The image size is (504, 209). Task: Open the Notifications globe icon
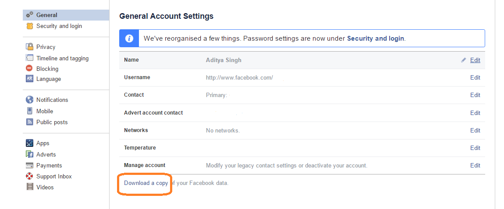click(29, 100)
